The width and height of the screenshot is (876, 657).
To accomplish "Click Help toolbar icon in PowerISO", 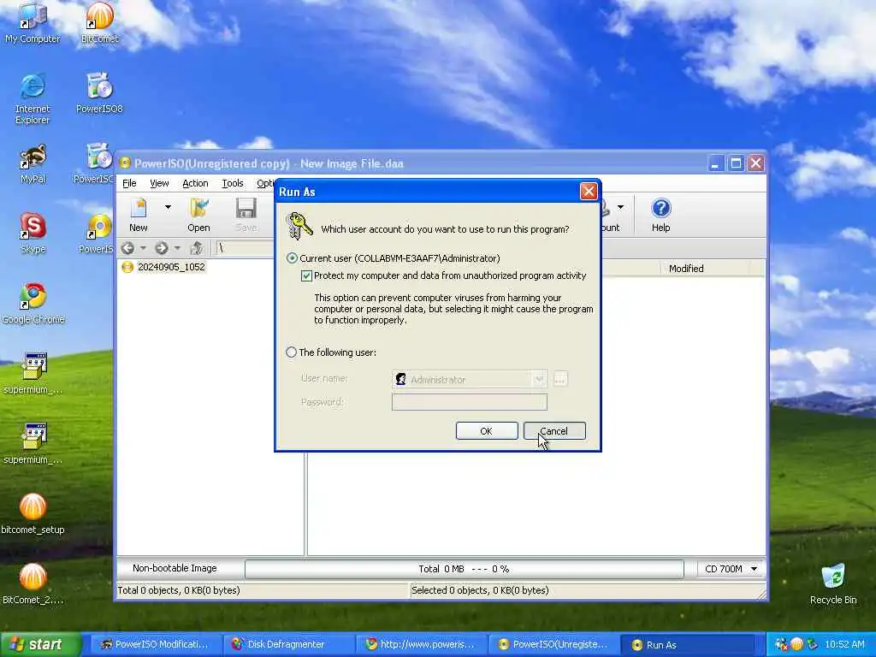I will (661, 215).
